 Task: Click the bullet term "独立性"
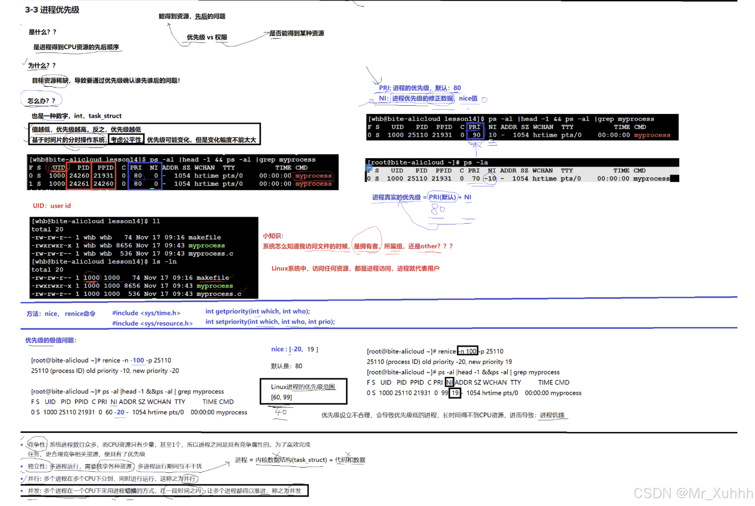(37, 466)
